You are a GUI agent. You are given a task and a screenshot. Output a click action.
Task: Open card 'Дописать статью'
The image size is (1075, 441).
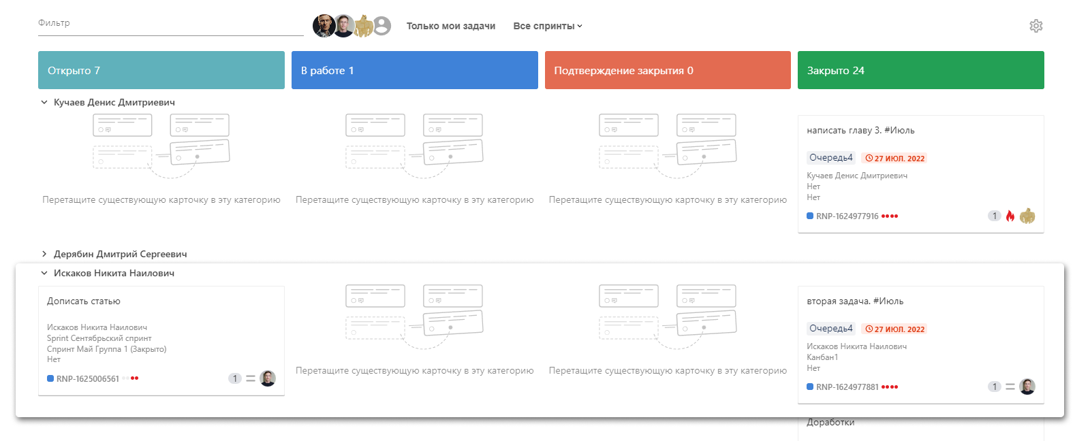pyautogui.click(x=84, y=301)
